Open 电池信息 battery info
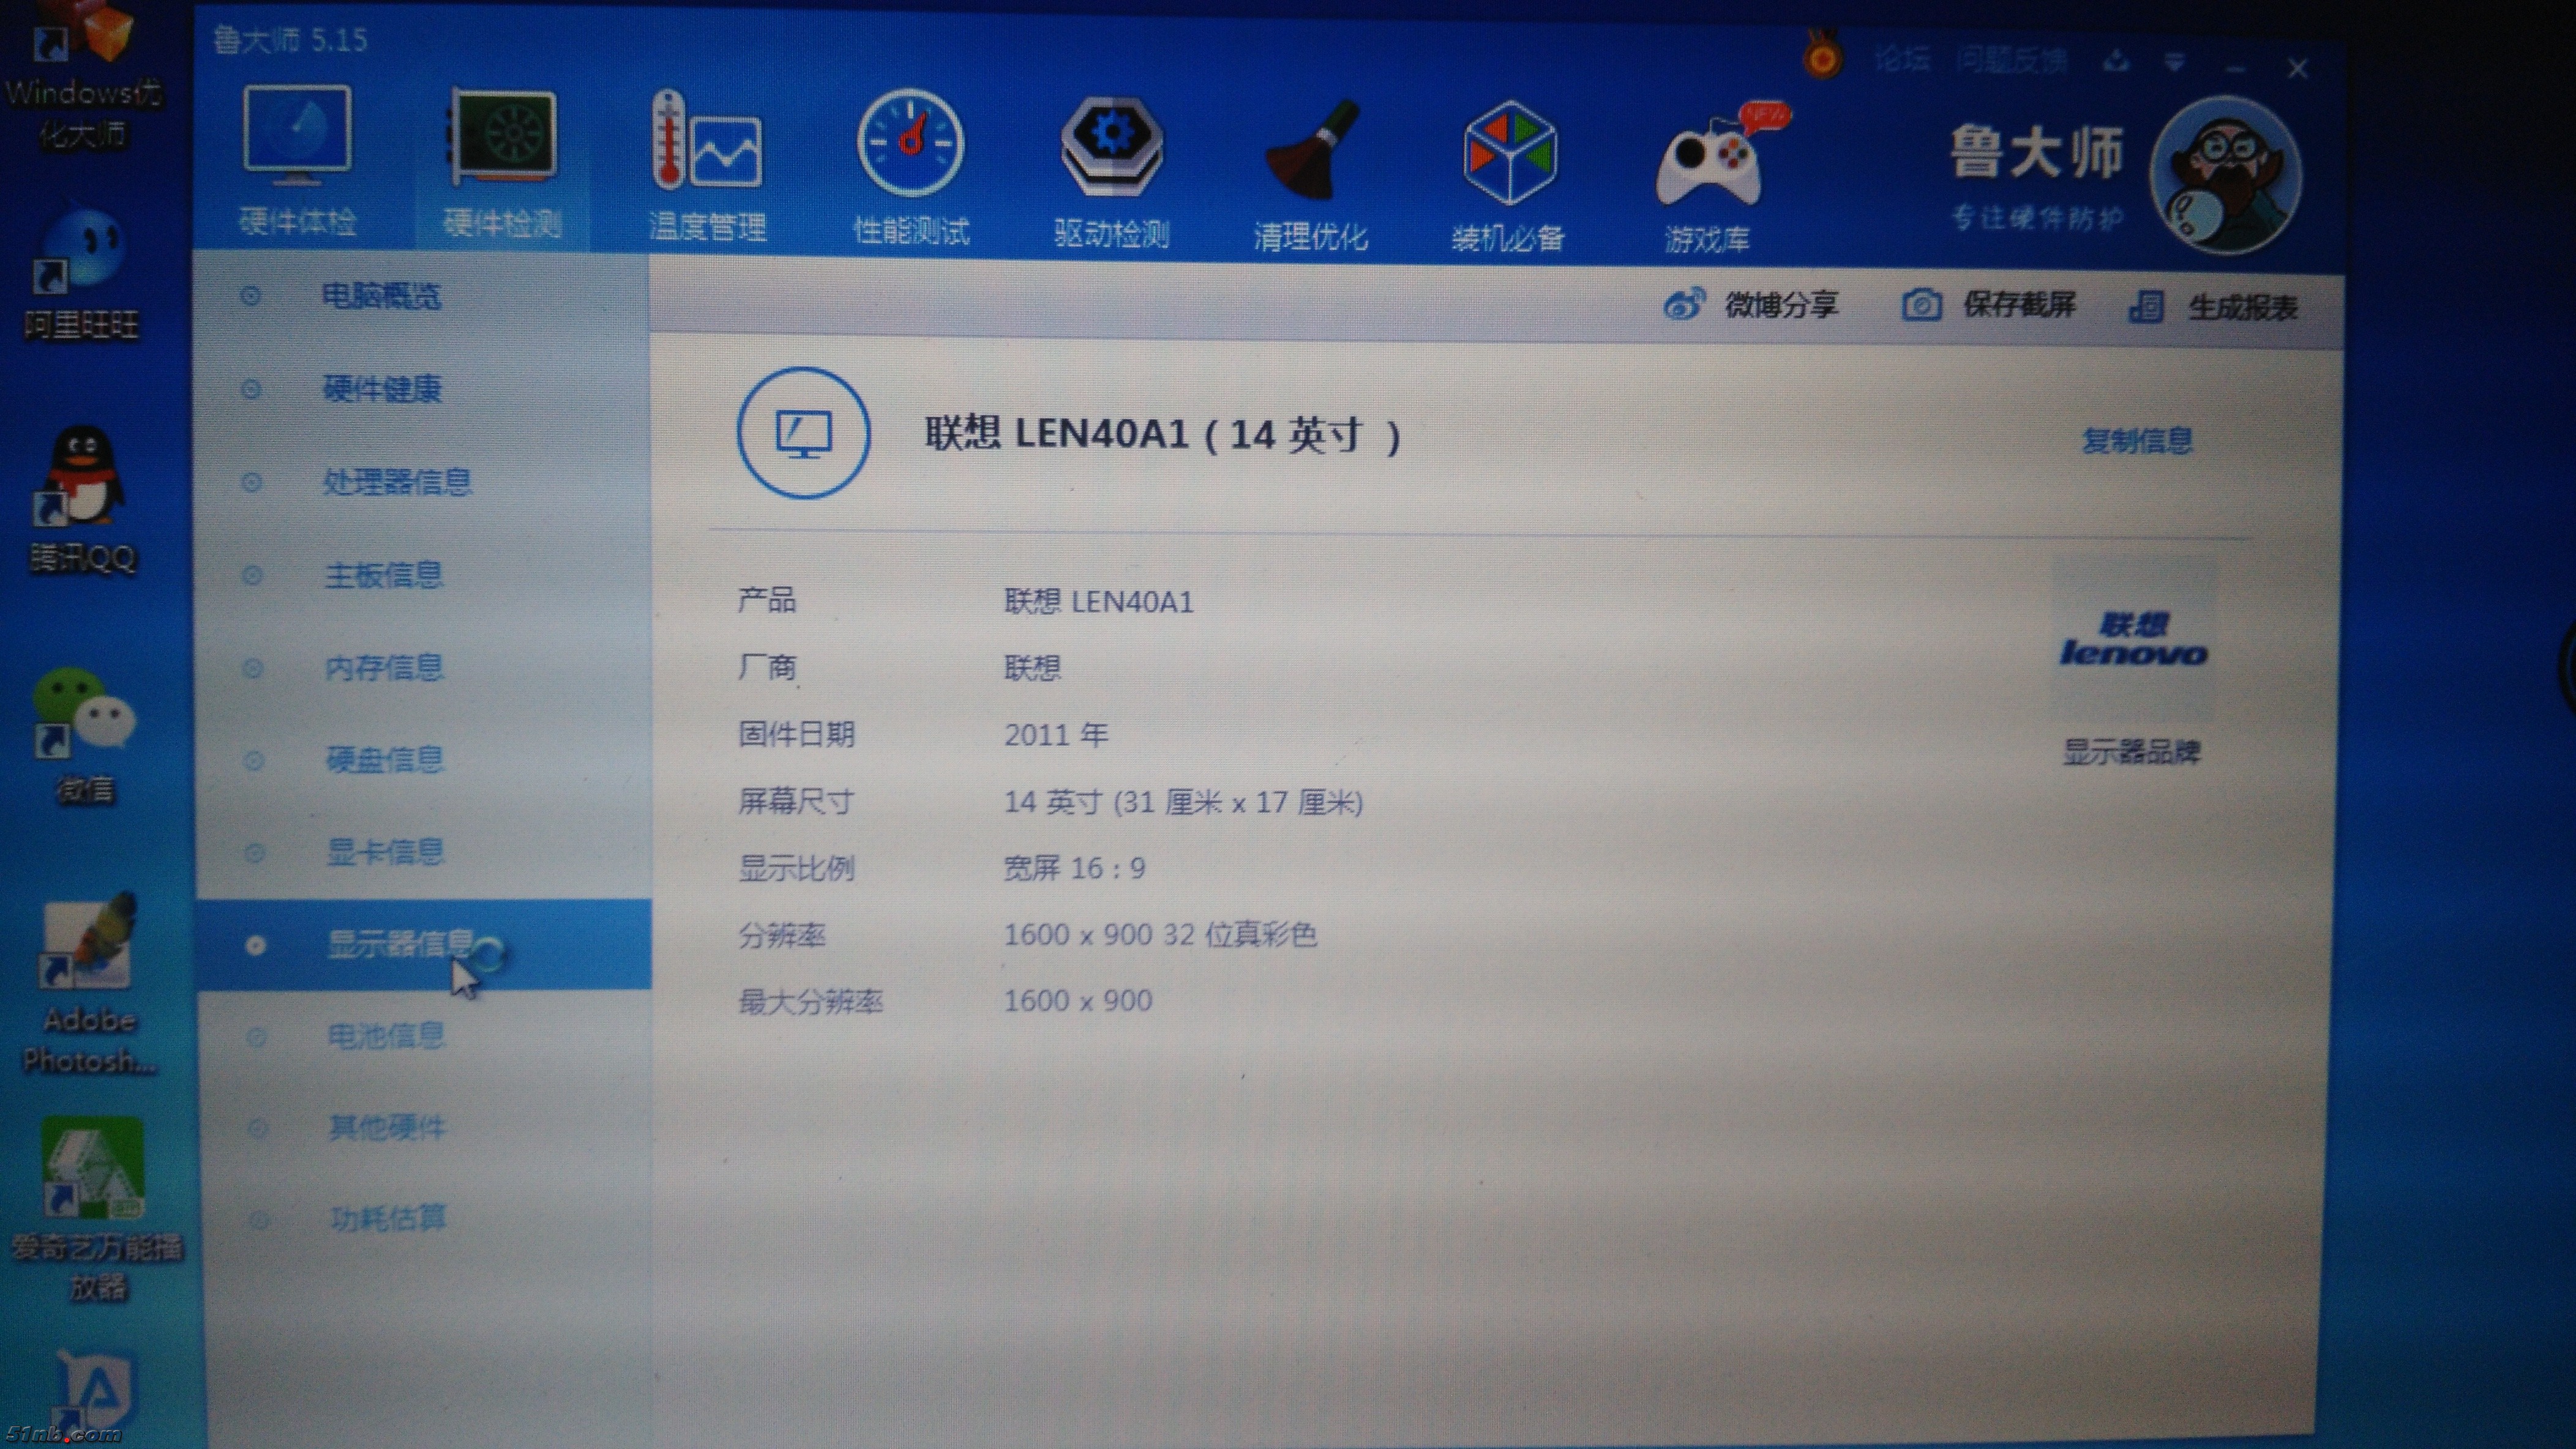 point(386,1035)
